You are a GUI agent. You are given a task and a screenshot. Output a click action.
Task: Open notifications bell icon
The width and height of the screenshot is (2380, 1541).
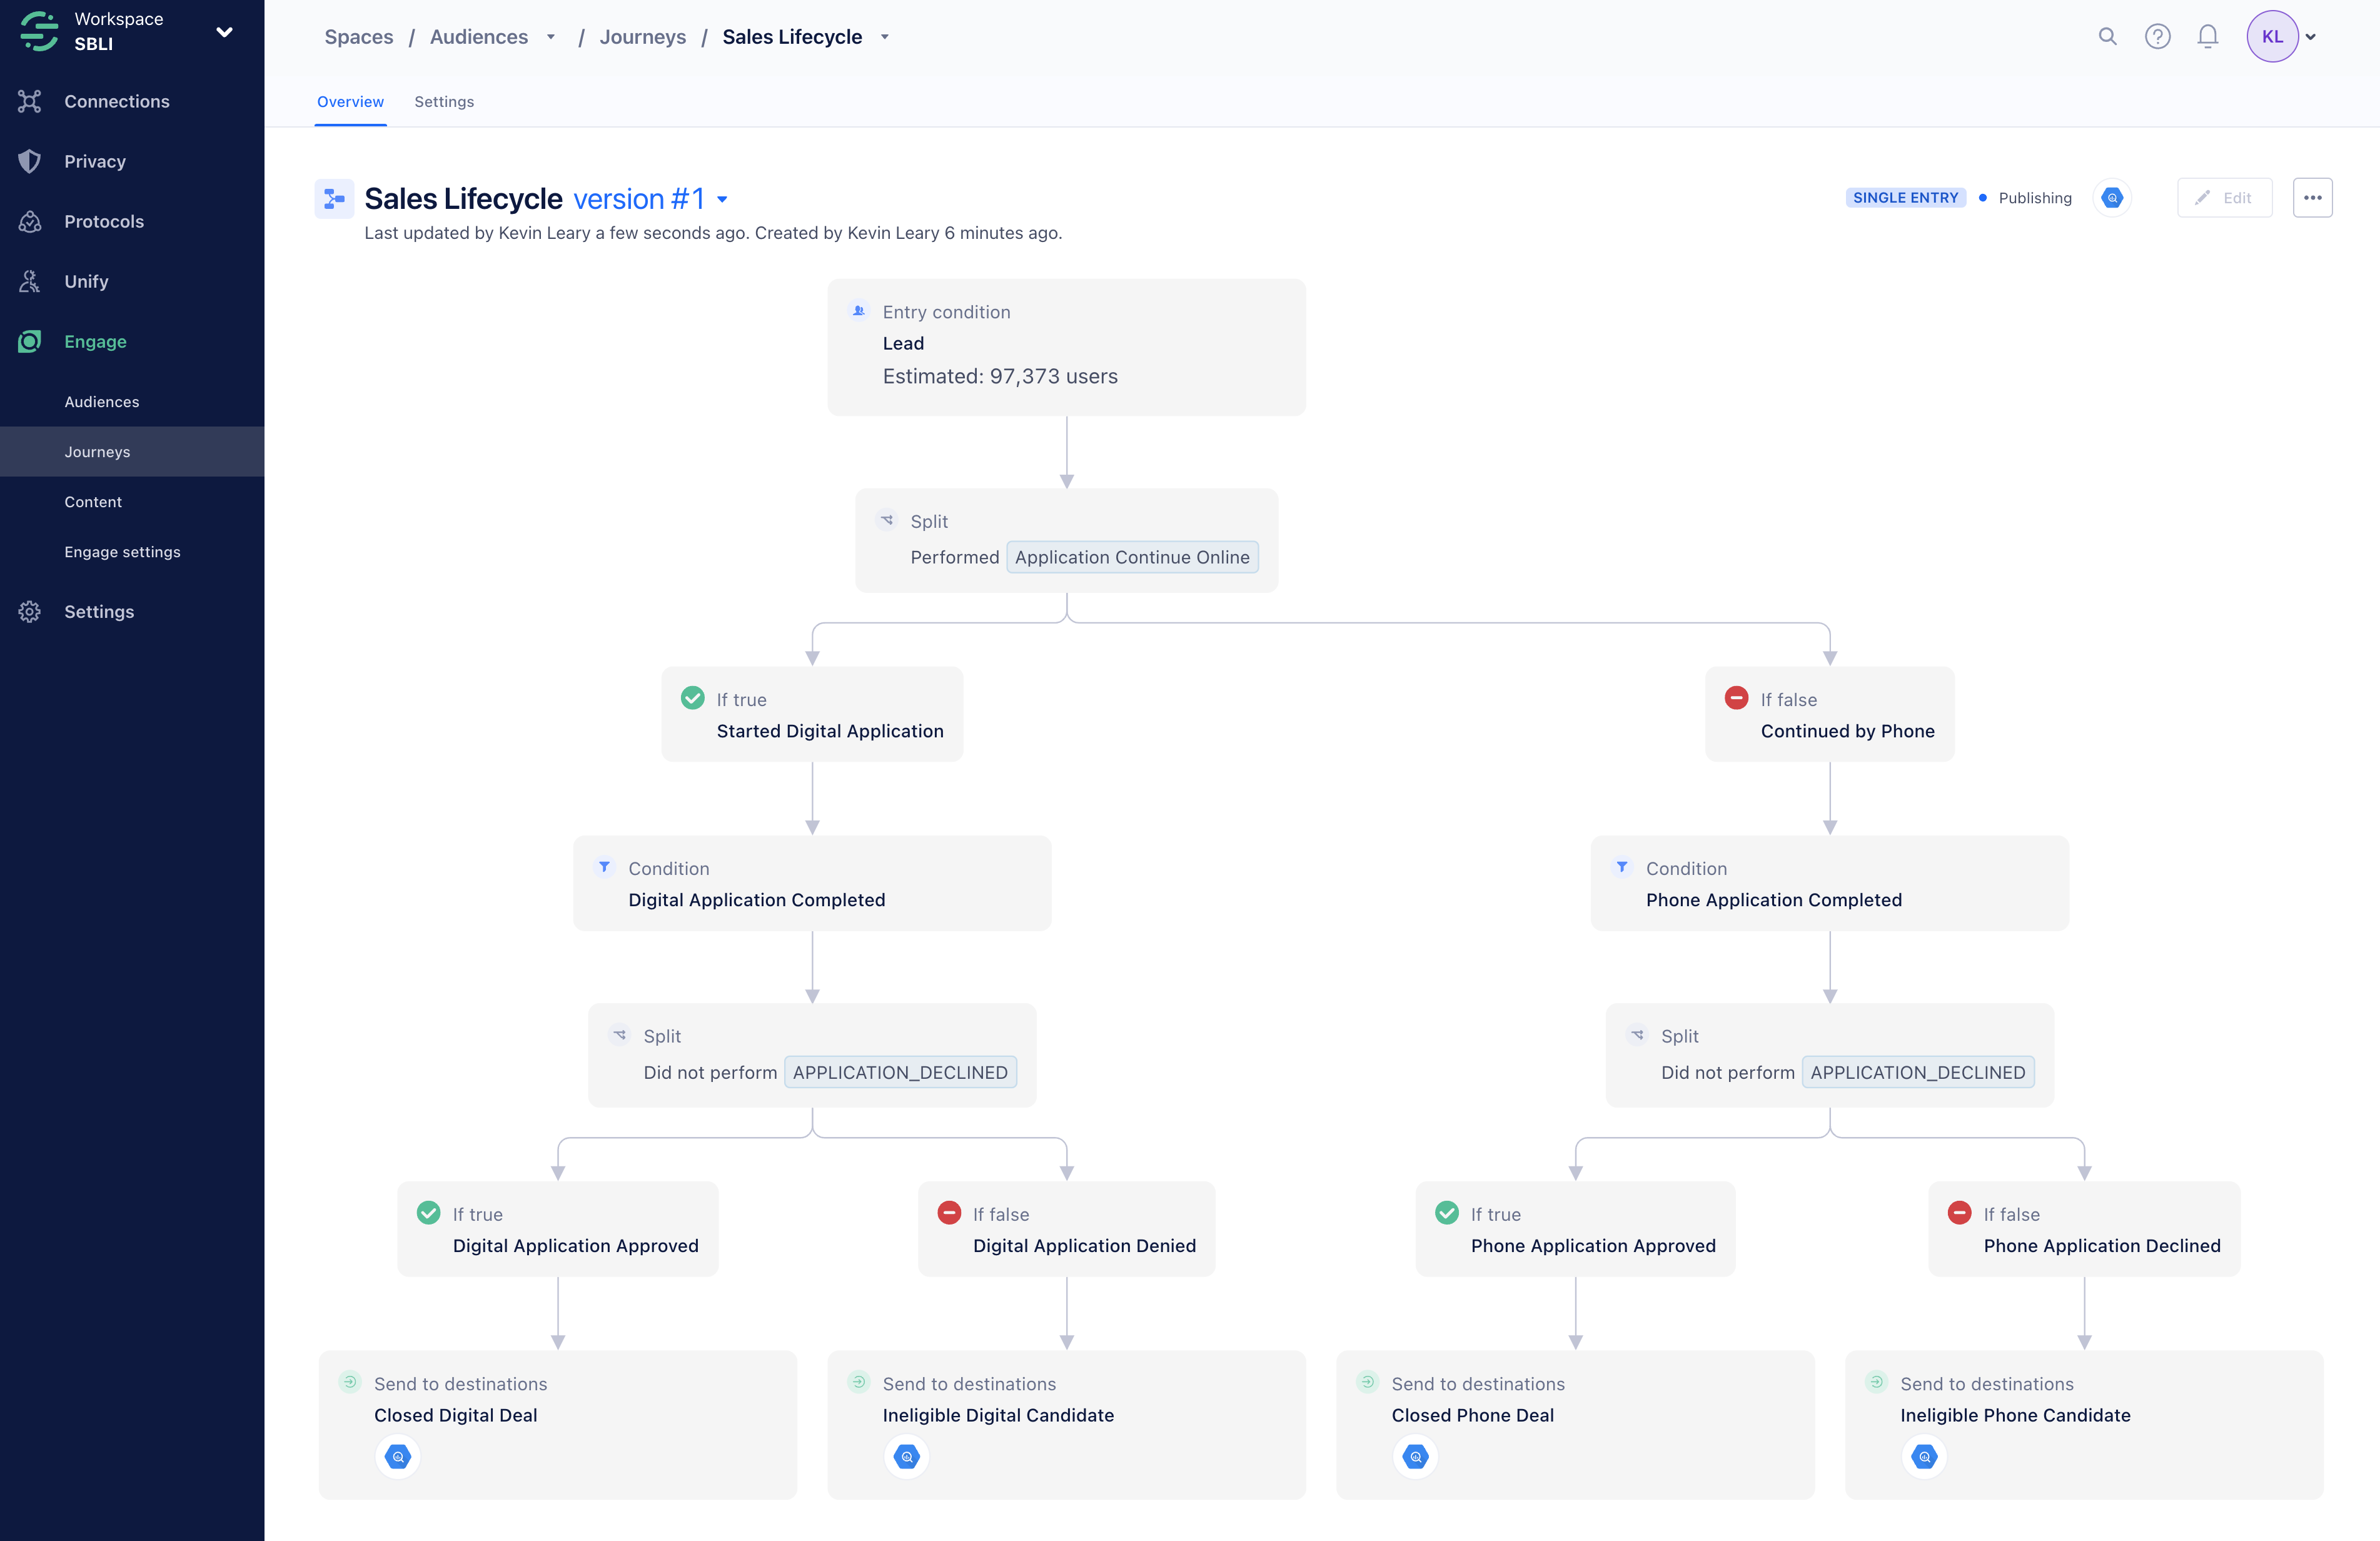[x=2208, y=36]
